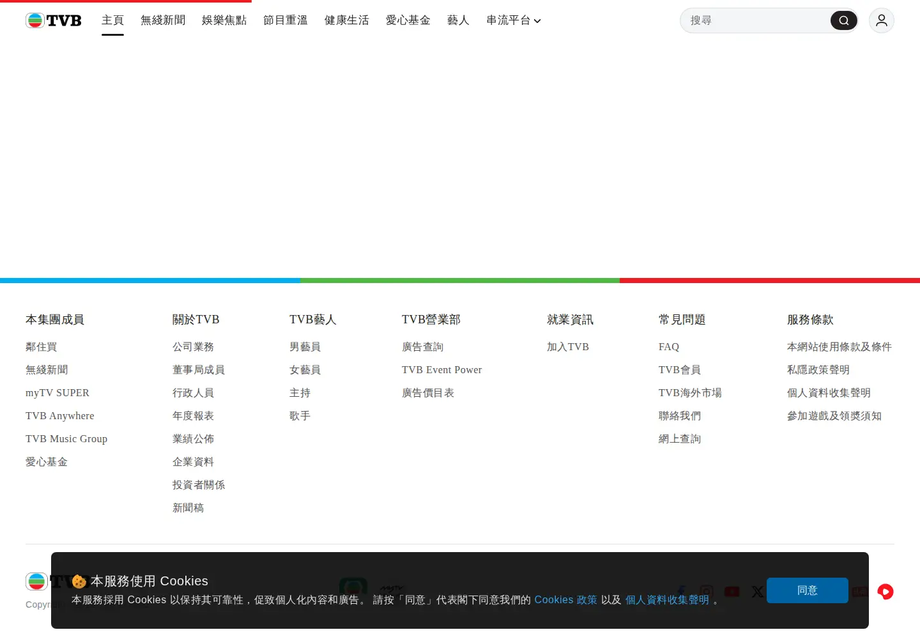Open TVB Music Group footer link

click(x=66, y=439)
